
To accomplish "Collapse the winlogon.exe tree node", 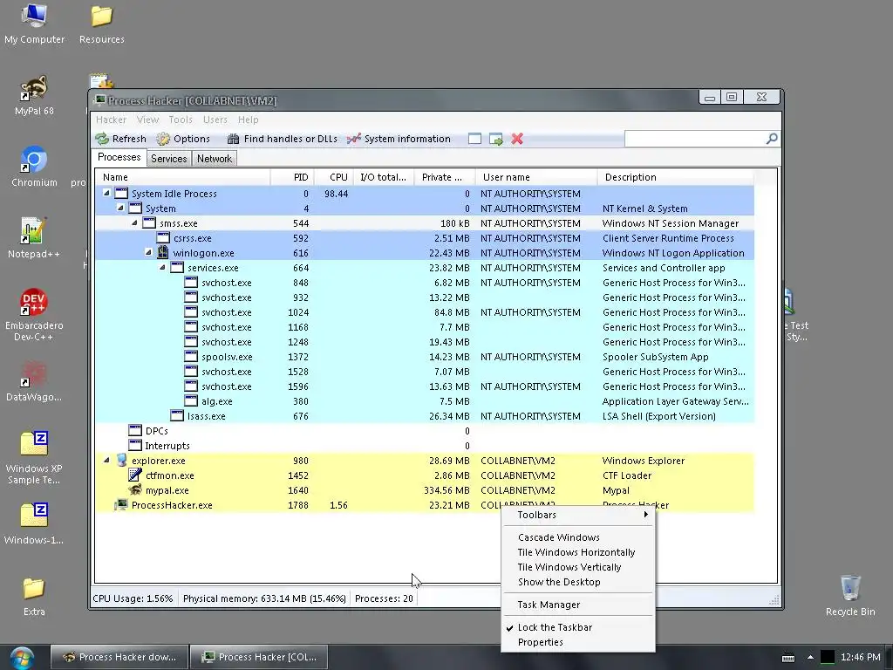I will pyautogui.click(x=148, y=252).
